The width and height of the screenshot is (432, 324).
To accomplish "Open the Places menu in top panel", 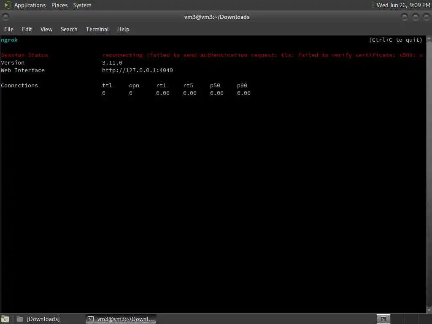I will (59, 5).
